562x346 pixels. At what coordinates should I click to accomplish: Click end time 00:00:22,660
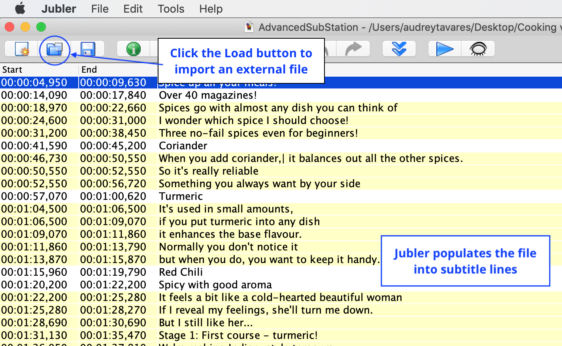click(x=113, y=108)
